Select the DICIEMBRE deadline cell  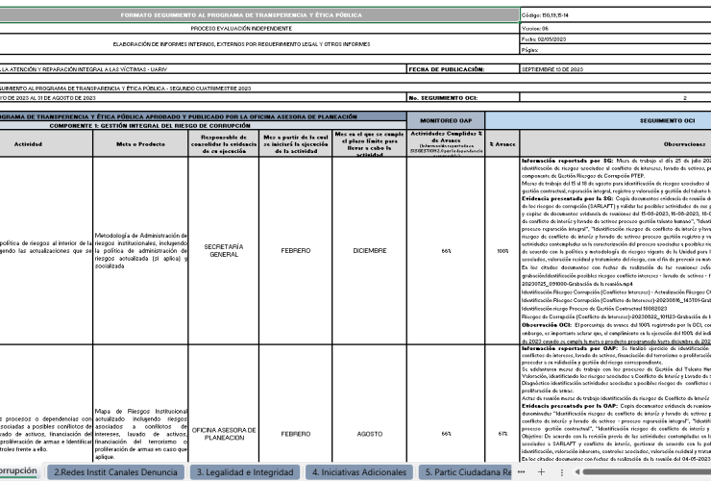370,251
